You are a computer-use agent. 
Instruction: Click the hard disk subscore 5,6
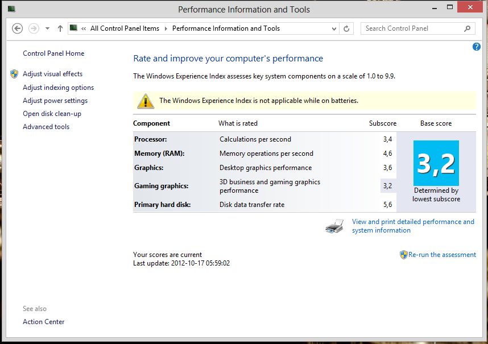[x=387, y=204]
